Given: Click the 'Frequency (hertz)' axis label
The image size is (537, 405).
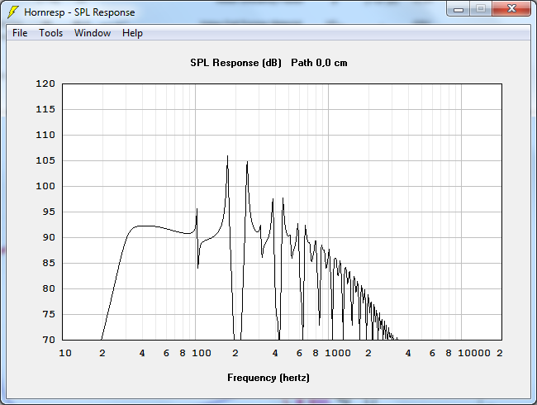Looking at the screenshot, I should pyautogui.click(x=268, y=378).
